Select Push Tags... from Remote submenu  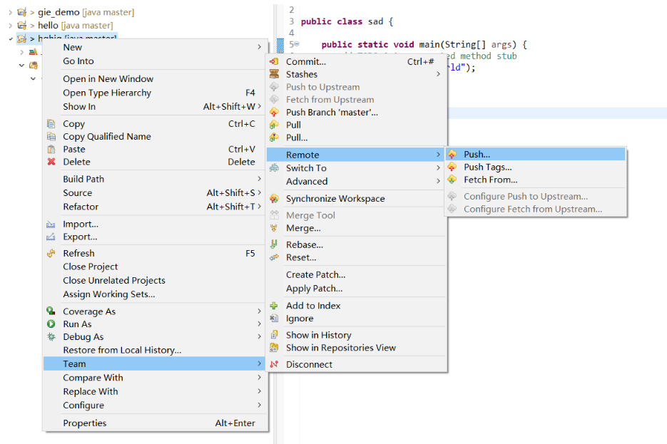pyautogui.click(x=487, y=167)
